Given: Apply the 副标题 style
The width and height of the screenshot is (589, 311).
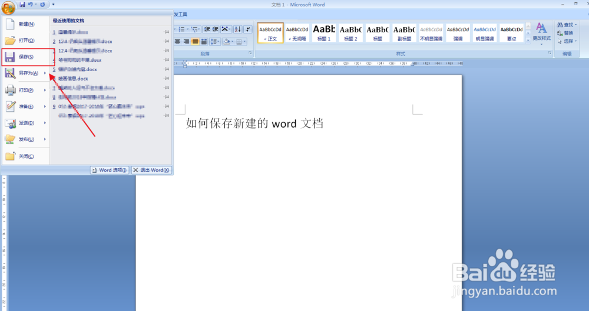Looking at the screenshot, I should click(x=405, y=33).
